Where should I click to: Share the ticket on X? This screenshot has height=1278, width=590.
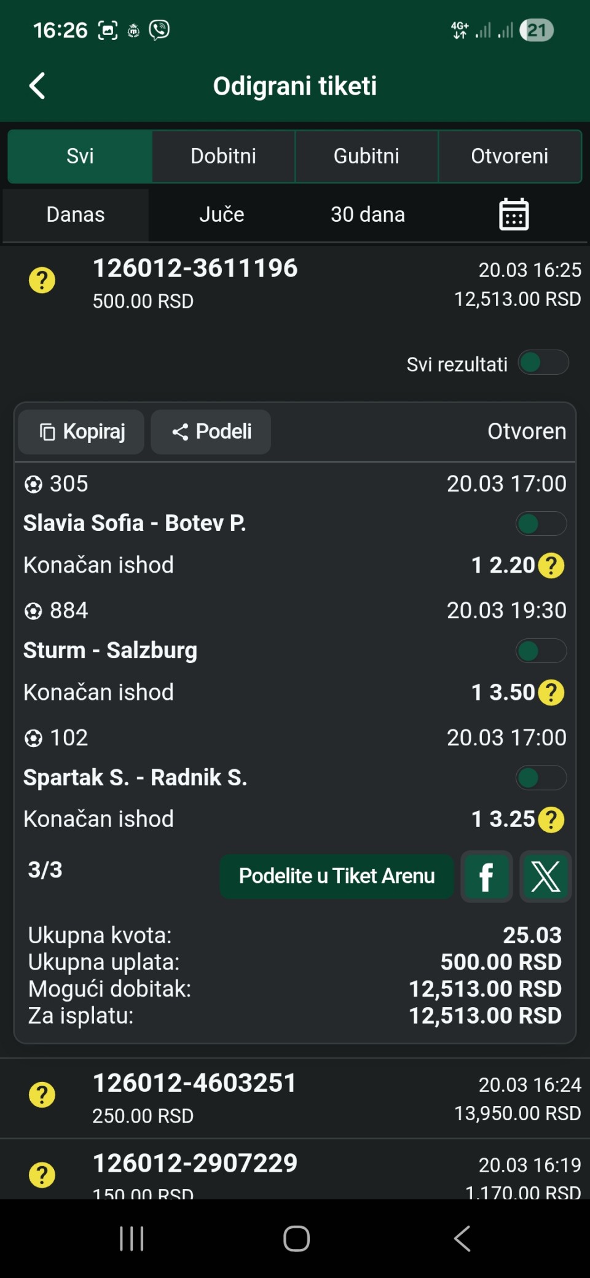[545, 876]
